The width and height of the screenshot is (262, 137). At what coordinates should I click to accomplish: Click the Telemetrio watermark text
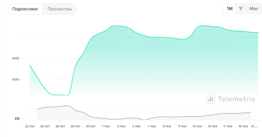pos(236,99)
